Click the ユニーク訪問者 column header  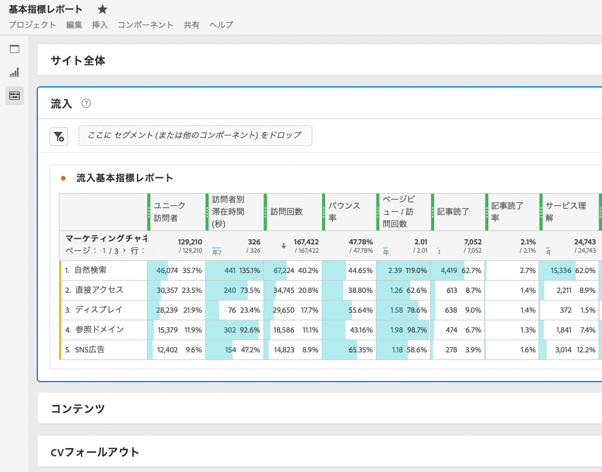[x=170, y=212]
